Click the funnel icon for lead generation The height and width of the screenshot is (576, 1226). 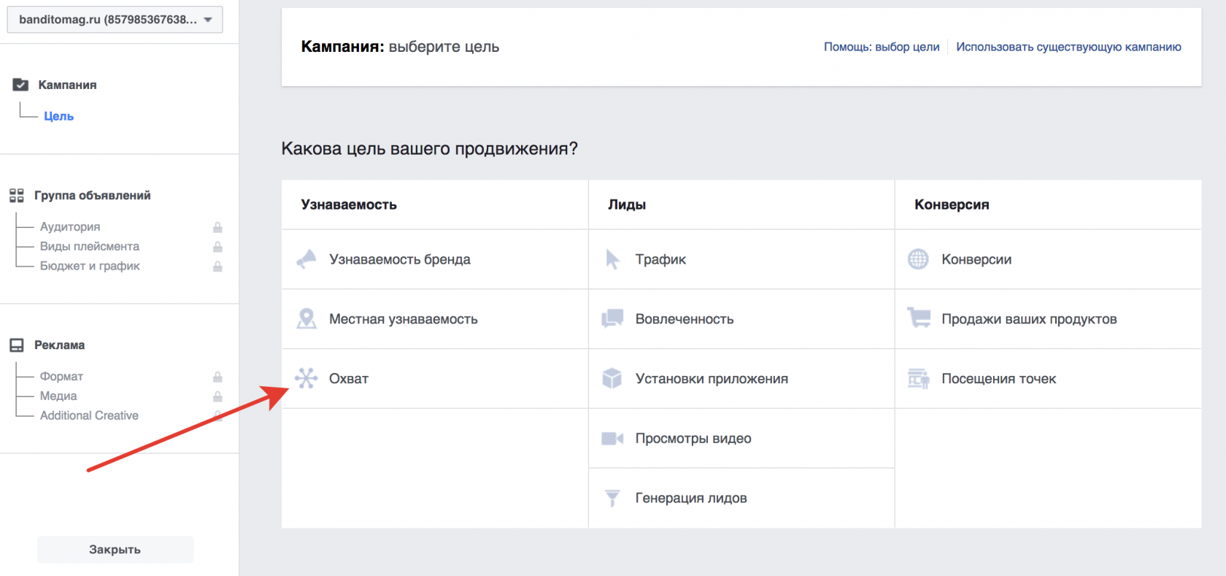[612, 498]
